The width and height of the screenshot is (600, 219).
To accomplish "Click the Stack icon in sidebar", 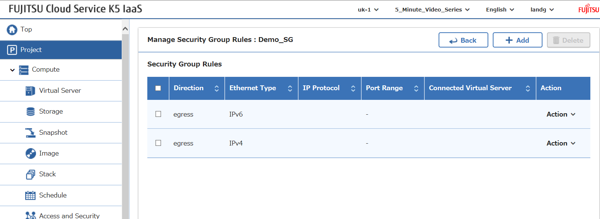I will (x=30, y=174).
